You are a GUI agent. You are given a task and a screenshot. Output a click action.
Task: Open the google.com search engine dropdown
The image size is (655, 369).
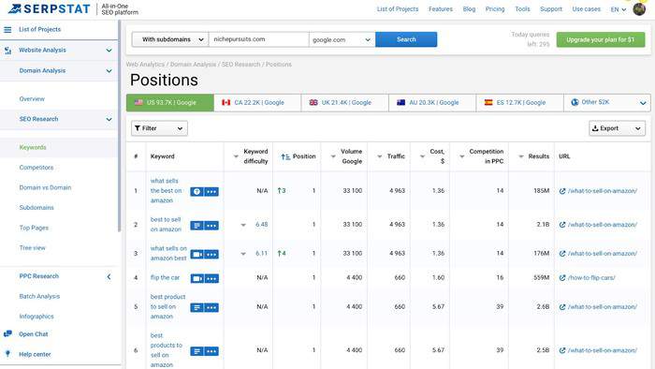point(342,39)
